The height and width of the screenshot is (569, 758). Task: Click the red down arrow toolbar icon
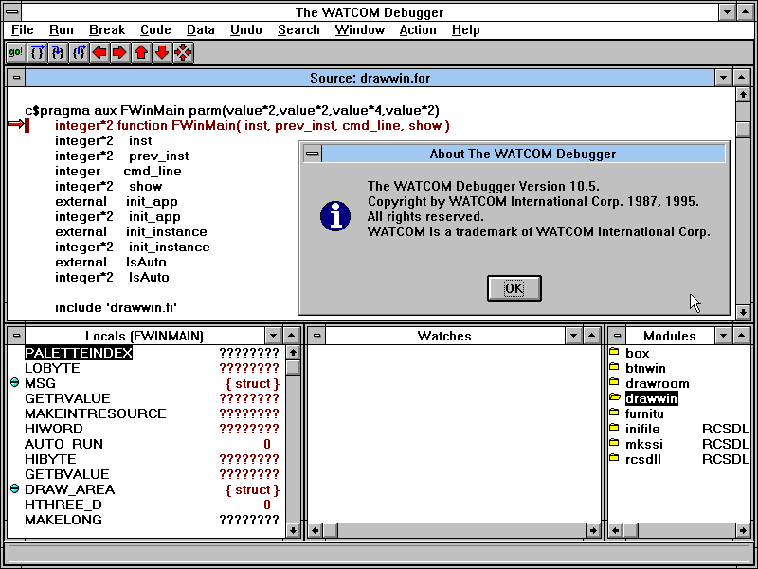coord(162,52)
